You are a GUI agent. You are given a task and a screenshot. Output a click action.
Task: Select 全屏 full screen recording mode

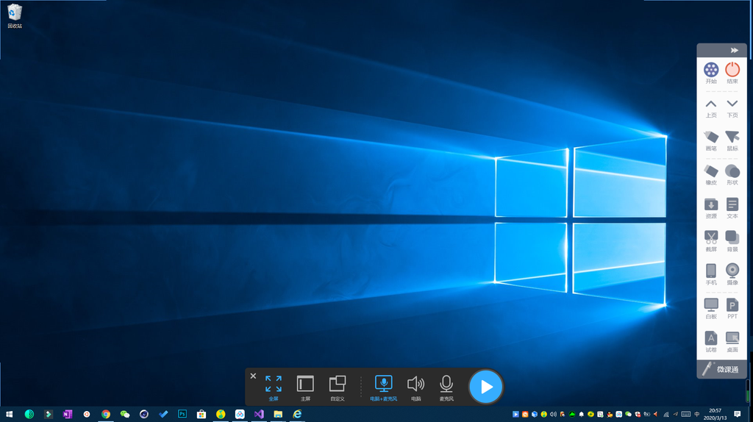click(x=274, y=388)
